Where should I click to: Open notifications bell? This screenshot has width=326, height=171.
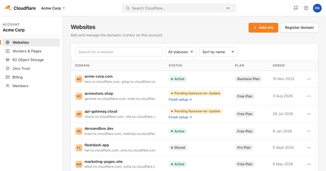pyautogui.click(x=296, y=8)
